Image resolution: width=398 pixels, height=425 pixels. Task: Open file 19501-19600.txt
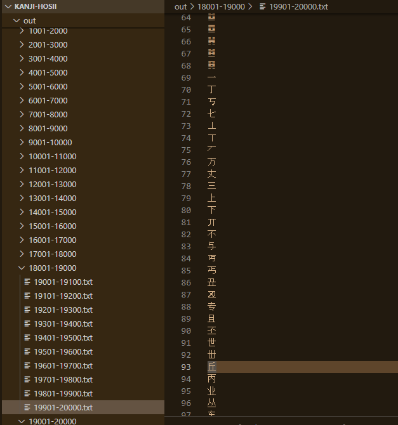click(63, 352)
